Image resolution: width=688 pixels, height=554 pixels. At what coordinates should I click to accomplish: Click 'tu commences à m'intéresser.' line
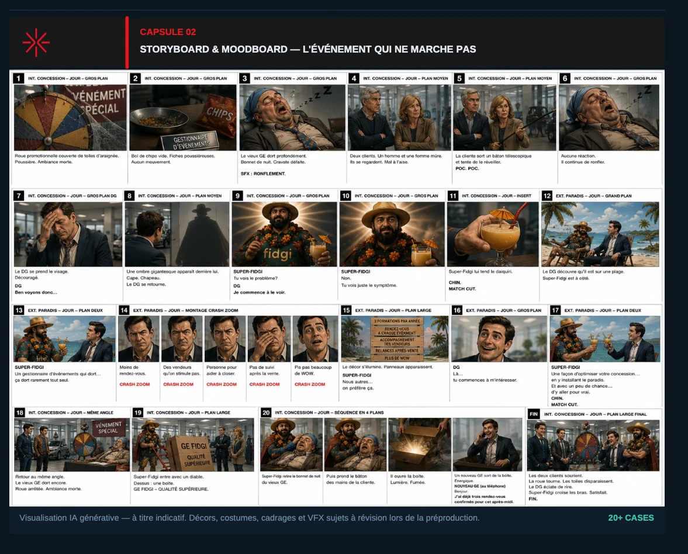[x=485, y=380]
